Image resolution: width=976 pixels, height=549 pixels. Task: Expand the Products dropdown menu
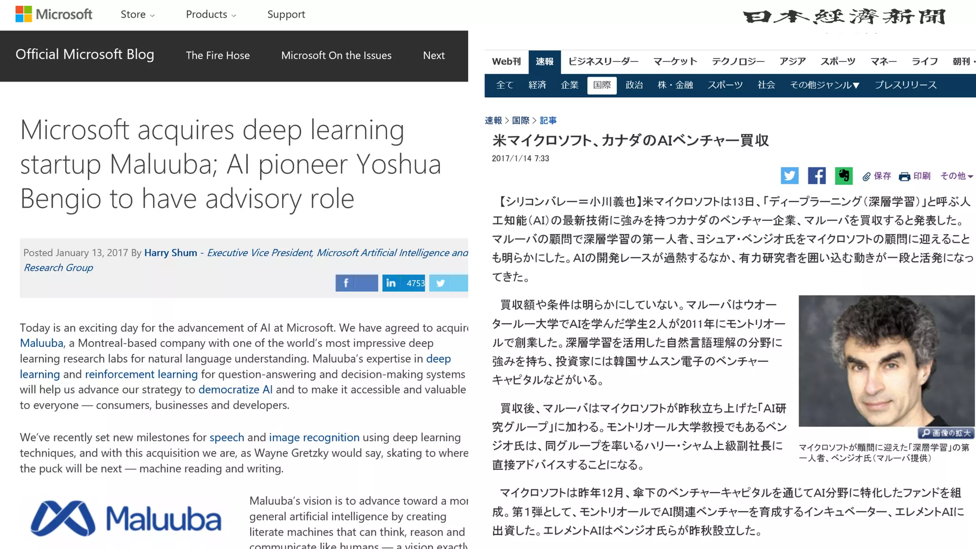point(211,15)
